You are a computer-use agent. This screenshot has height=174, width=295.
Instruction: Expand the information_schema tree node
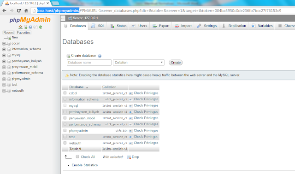pos(4,49)
